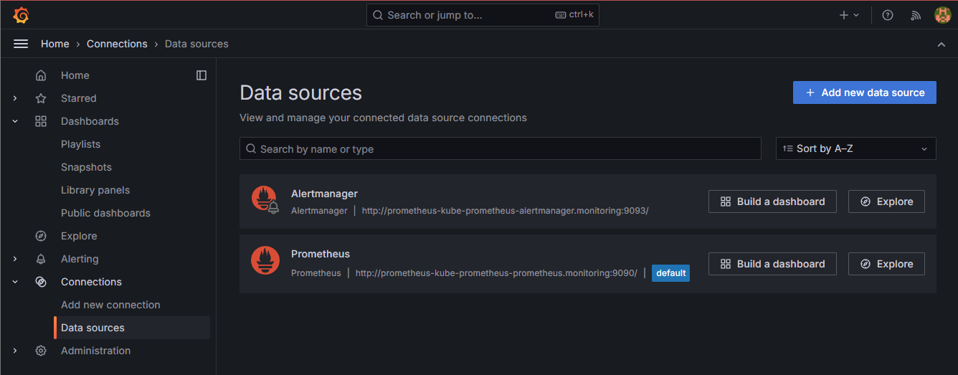Image resolution: width=958 pixels, height=375 pixels.
Task: Click the Explore sidebar label
Action: point(79,236)
